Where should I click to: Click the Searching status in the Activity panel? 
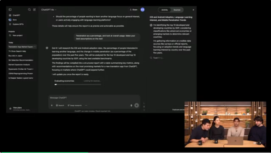[x=157, y=58]
